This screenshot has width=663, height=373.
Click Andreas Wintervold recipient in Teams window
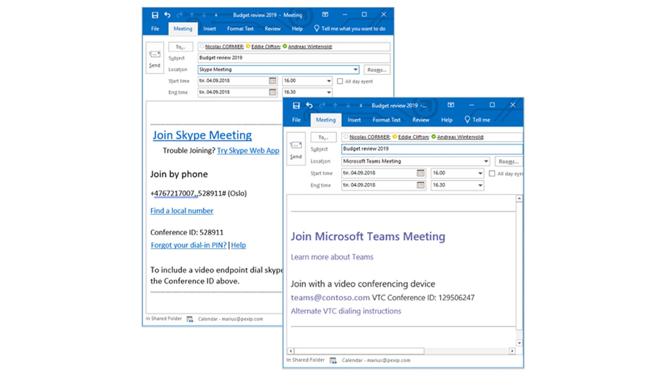click(x=460, y=137)
